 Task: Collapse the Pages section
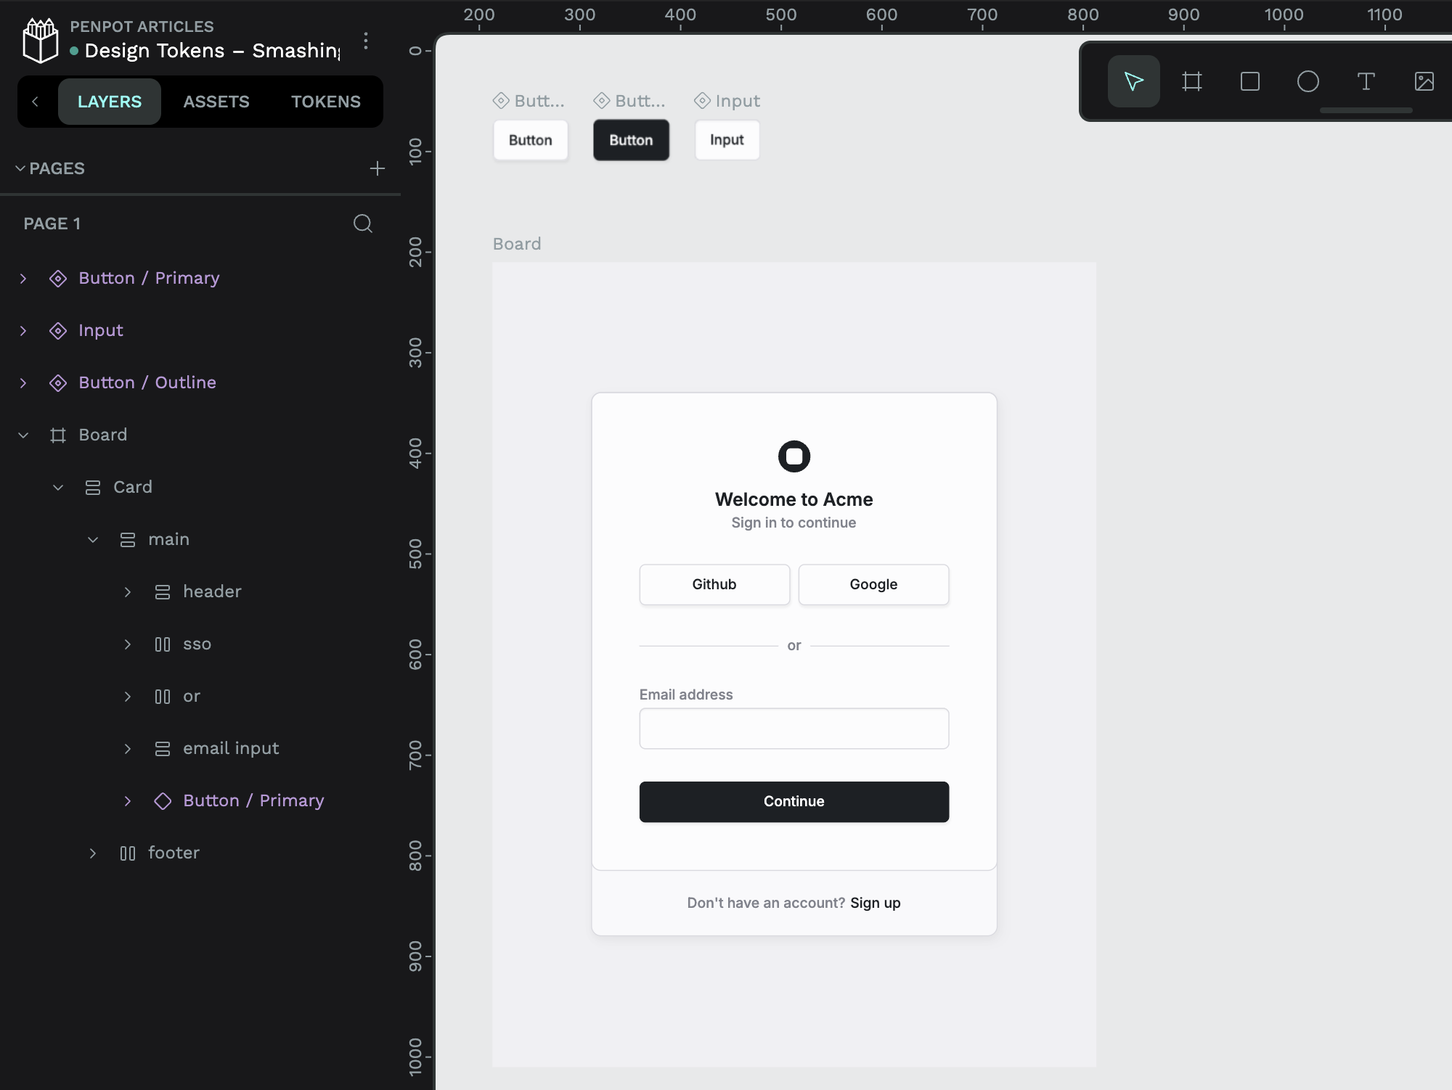click(20, 168)
